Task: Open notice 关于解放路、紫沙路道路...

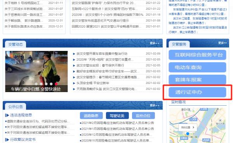Action: tap(23, 21)
